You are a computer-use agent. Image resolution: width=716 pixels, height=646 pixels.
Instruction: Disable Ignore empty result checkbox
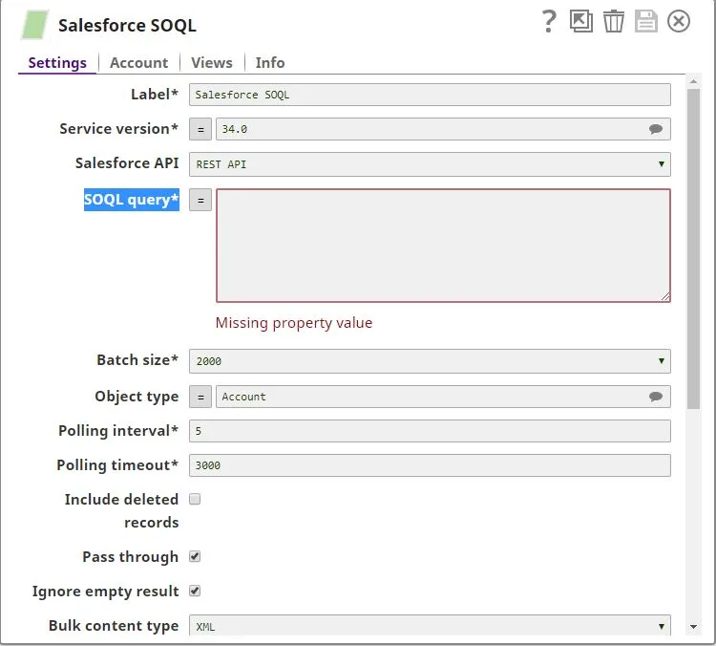[x=195, y=591]
